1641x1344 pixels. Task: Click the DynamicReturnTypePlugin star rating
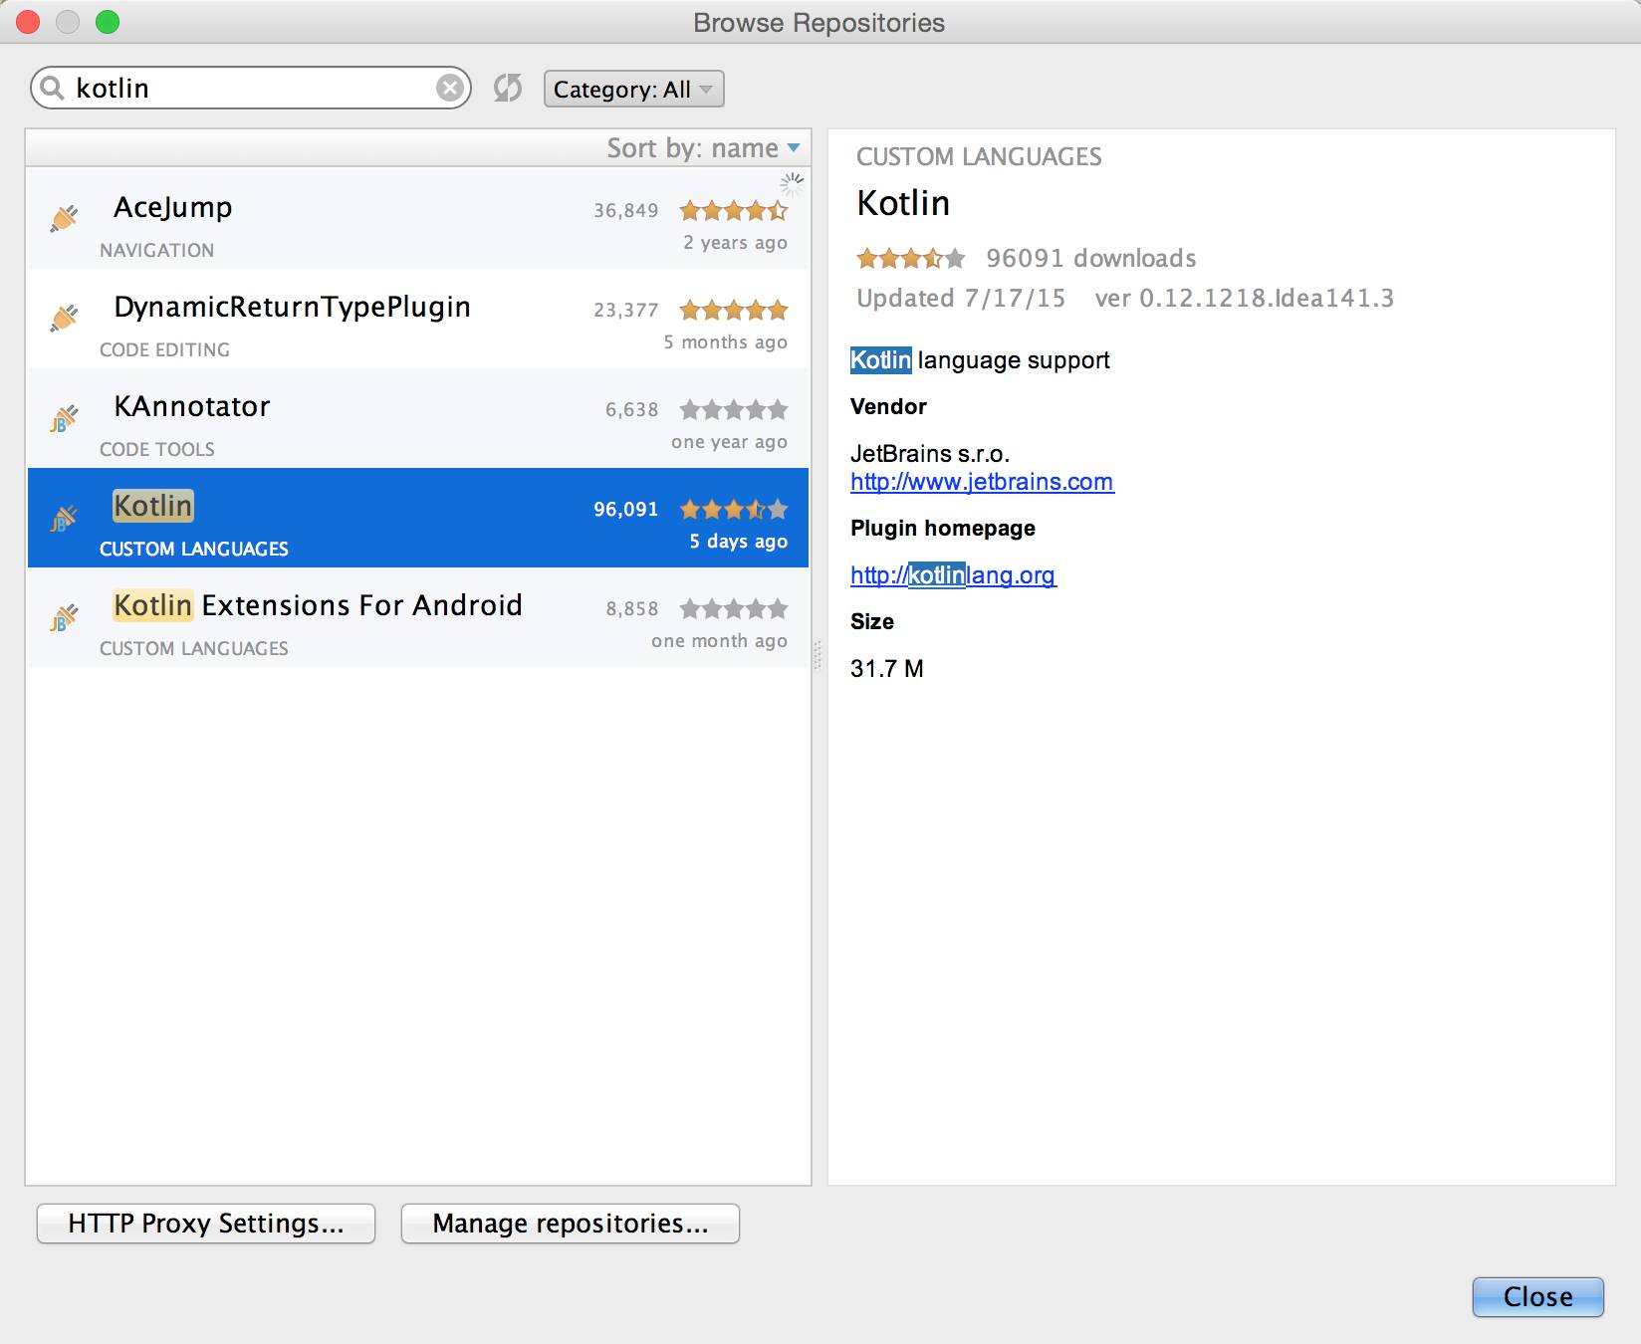[x=734, y=310]
